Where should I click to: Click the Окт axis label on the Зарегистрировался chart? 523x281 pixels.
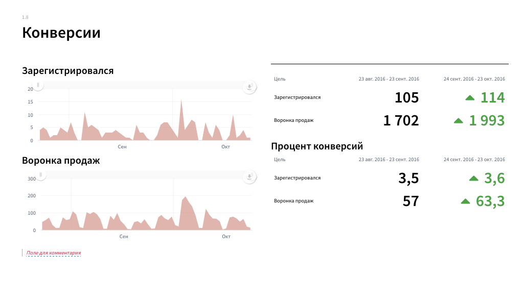click(x=226, y=147)
